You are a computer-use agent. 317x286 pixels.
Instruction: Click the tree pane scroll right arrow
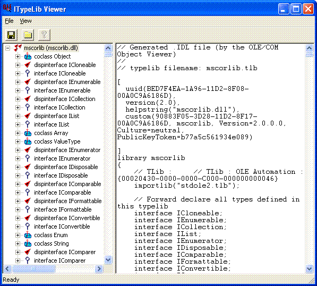click(x=99, y=269)
